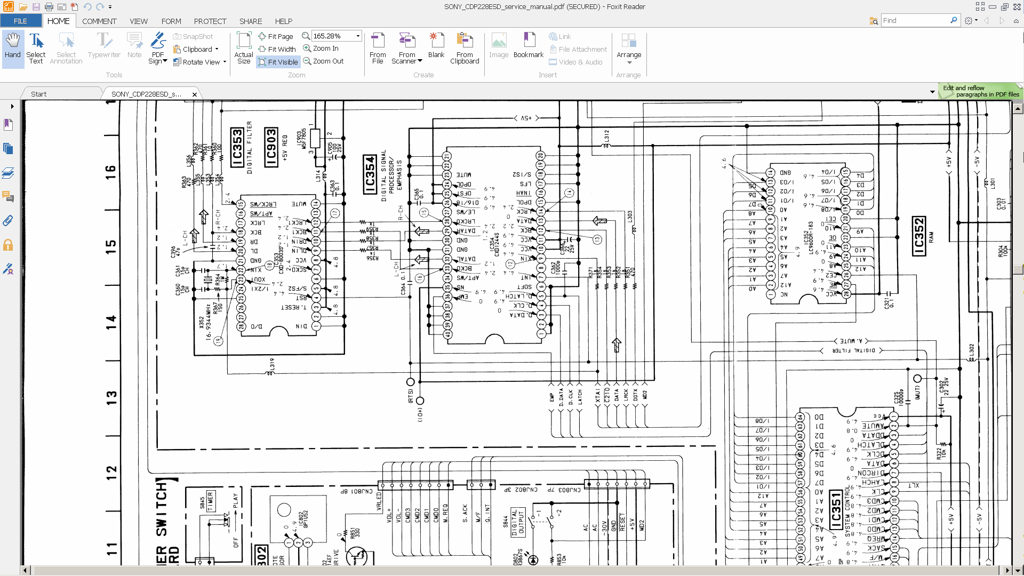Open the Pages thumbnails side panel

click(x=8, y=149)
